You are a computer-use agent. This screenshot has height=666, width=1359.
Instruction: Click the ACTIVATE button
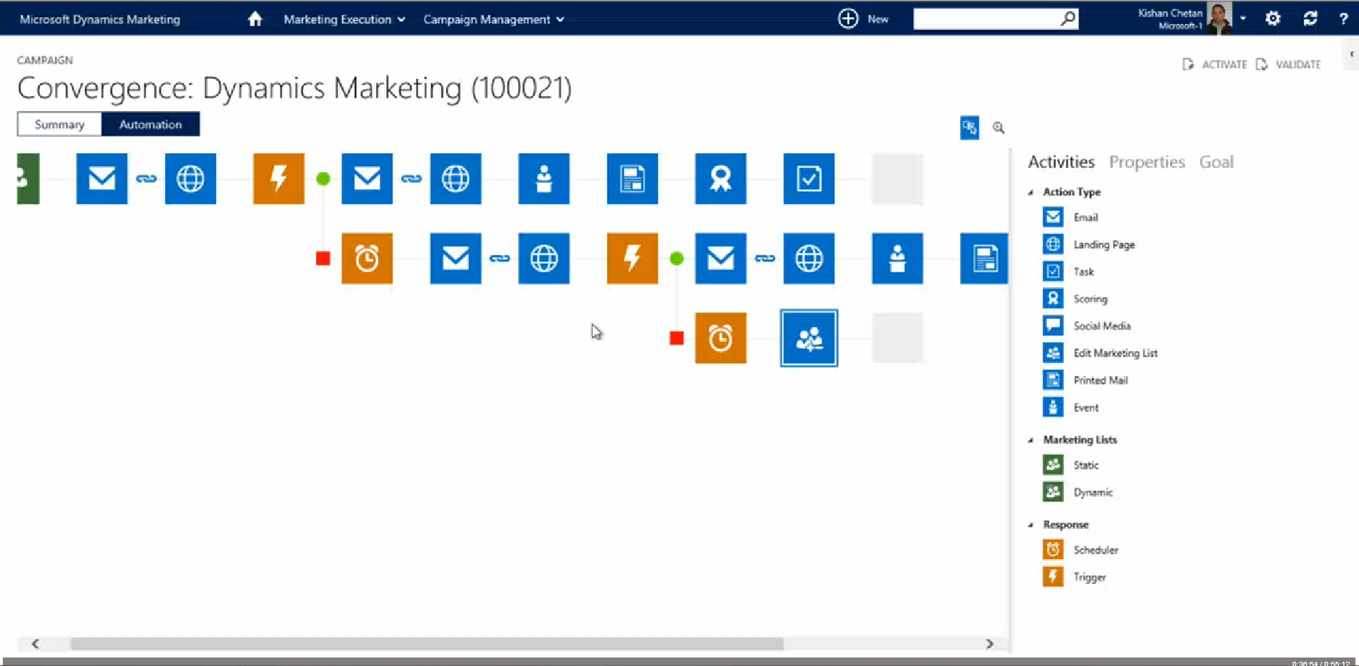pyautogui.click(x=1215, y=64)
